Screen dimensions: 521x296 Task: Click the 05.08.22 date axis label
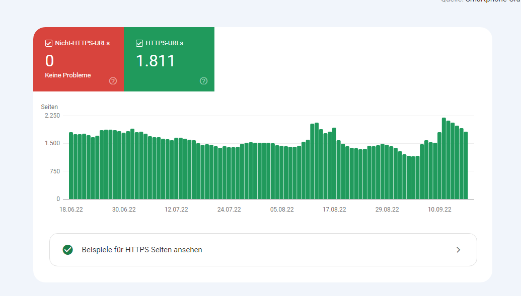(x=281, y=210)
